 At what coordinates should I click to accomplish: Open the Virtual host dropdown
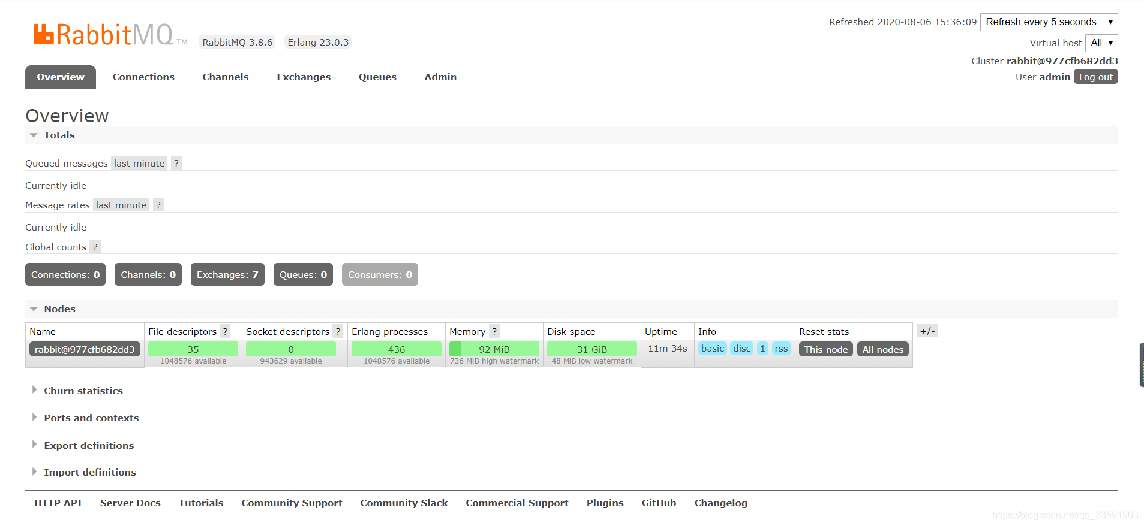point(1101,43)
